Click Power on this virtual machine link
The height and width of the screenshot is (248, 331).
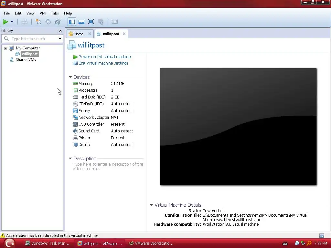pos(104,57)
